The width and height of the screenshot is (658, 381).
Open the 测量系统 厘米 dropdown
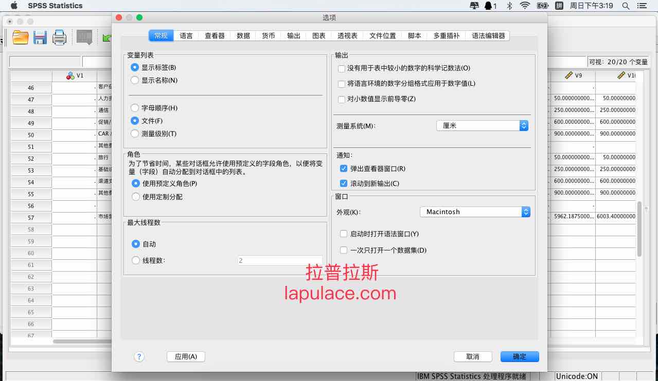coord(482,125)
